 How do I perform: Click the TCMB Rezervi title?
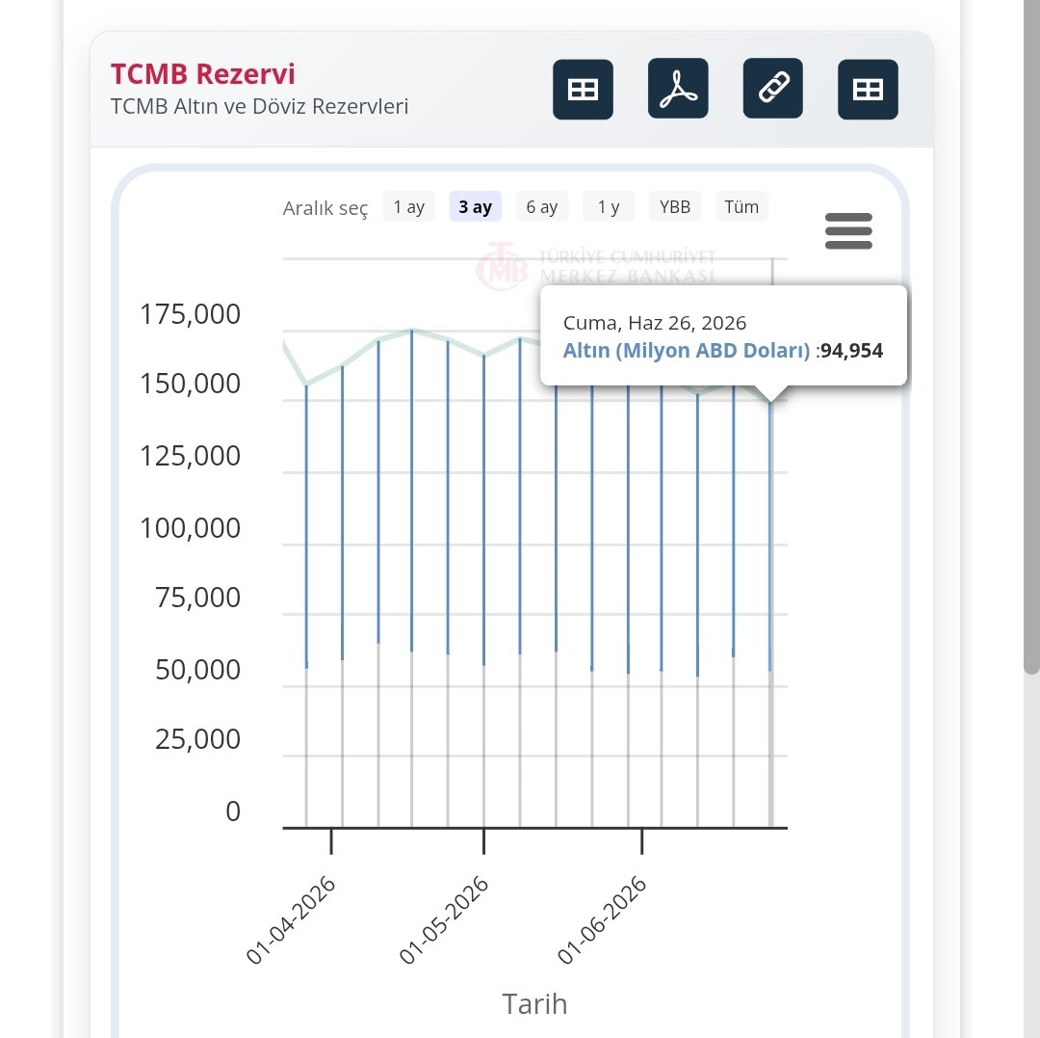pos(202,73)
